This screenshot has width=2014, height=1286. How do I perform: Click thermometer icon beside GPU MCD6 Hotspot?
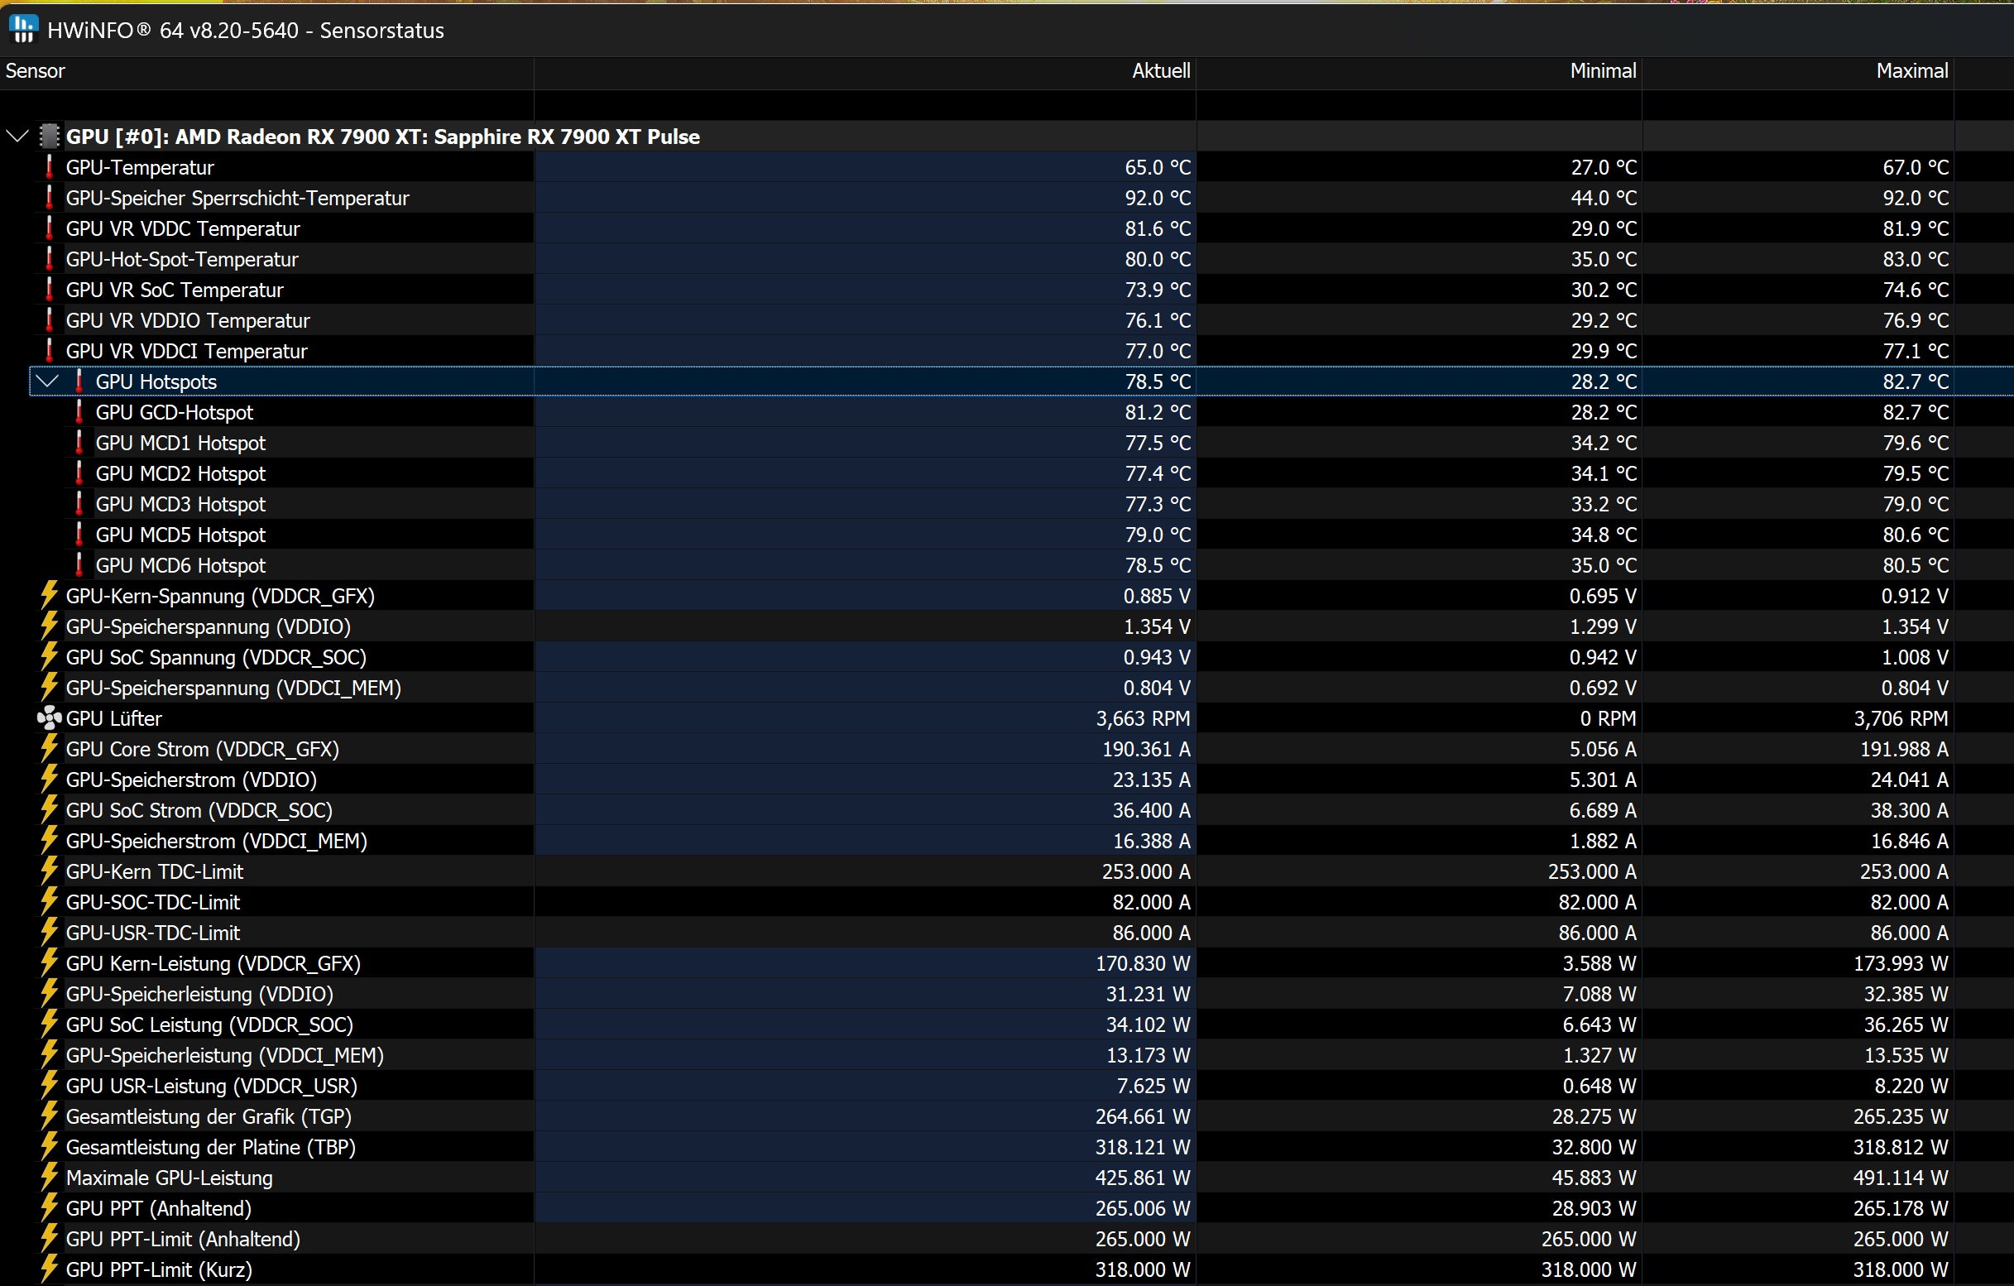pos(79,564)
